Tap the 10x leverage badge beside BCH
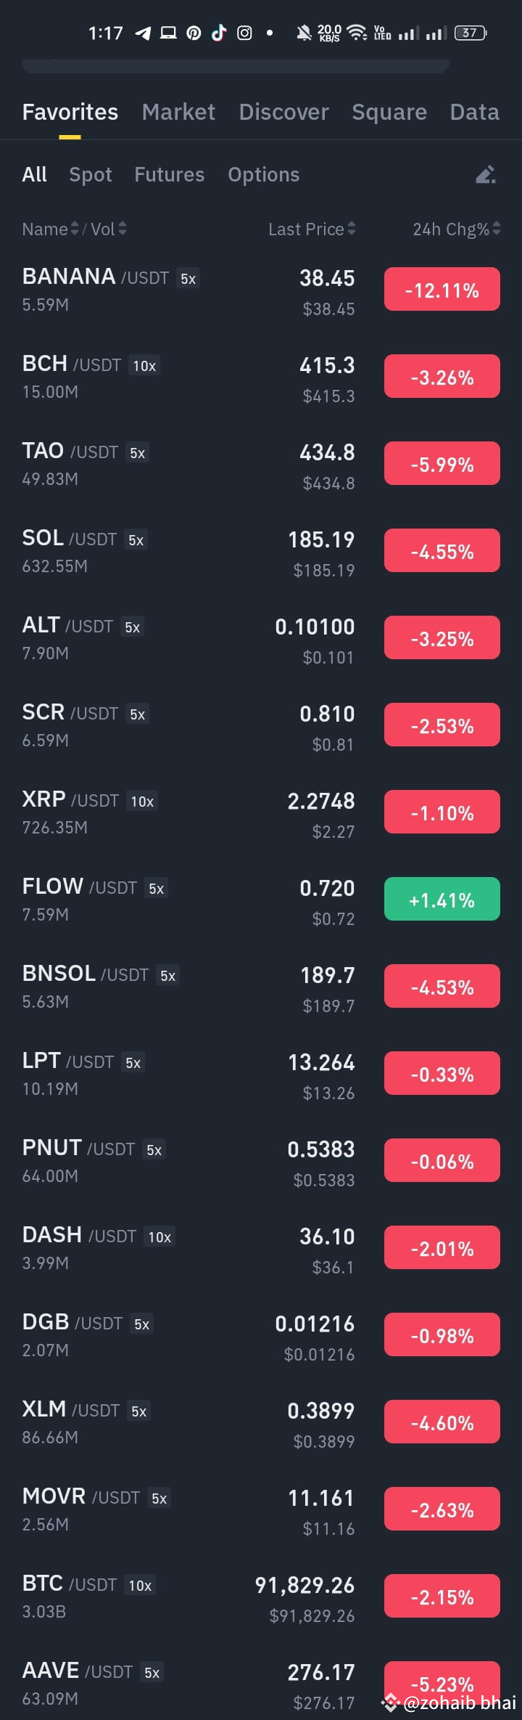 pyautogui.click(x=142, y=366)
